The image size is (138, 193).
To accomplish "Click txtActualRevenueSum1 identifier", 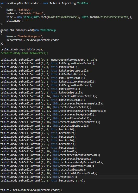I will pos(76,166).
